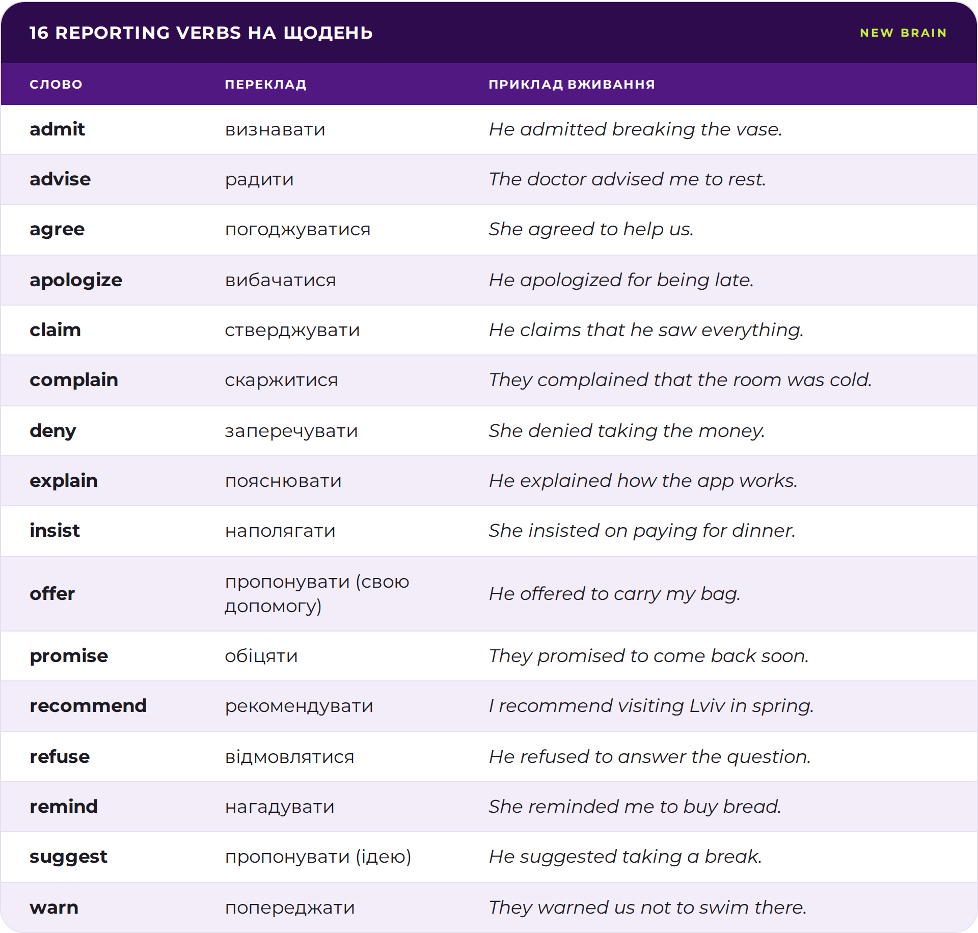Select the ПЕРЕКЛАД column header
This screenshot has width=978, height=933.
pyautogui.click(x=266, y=85)
